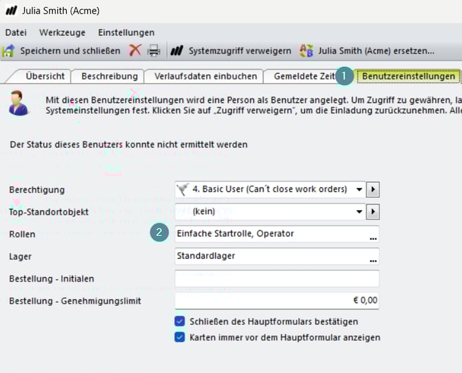
Task: Open the Lager ellipsis selector
Action: pos(373,261)
